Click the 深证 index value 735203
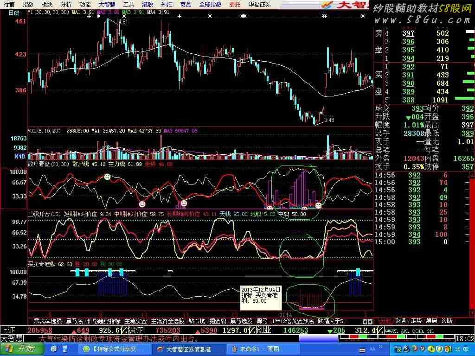 [x=167, y=331]
